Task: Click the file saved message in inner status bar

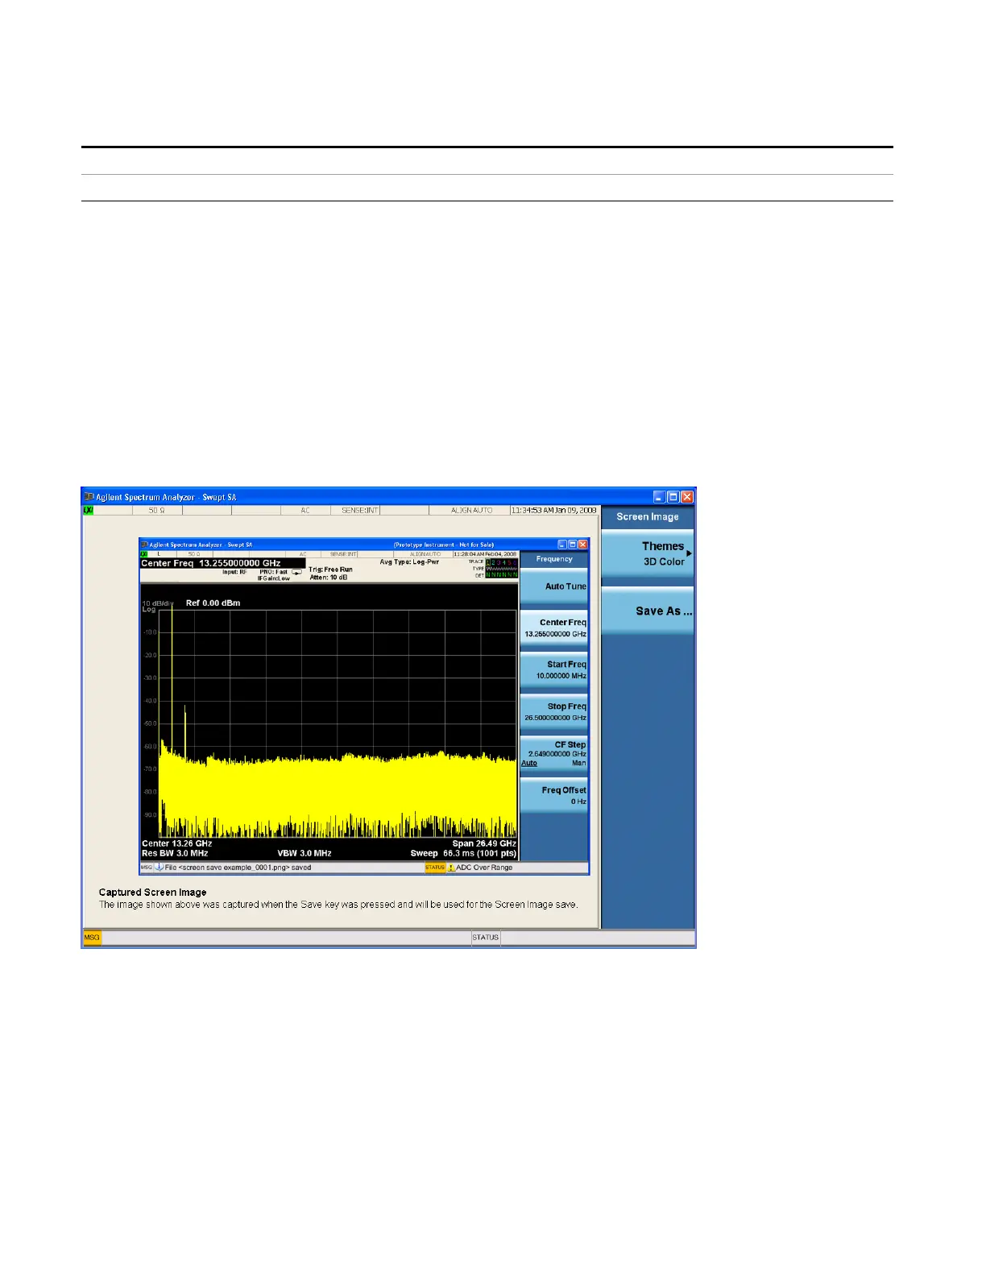Action: (238, 868)
